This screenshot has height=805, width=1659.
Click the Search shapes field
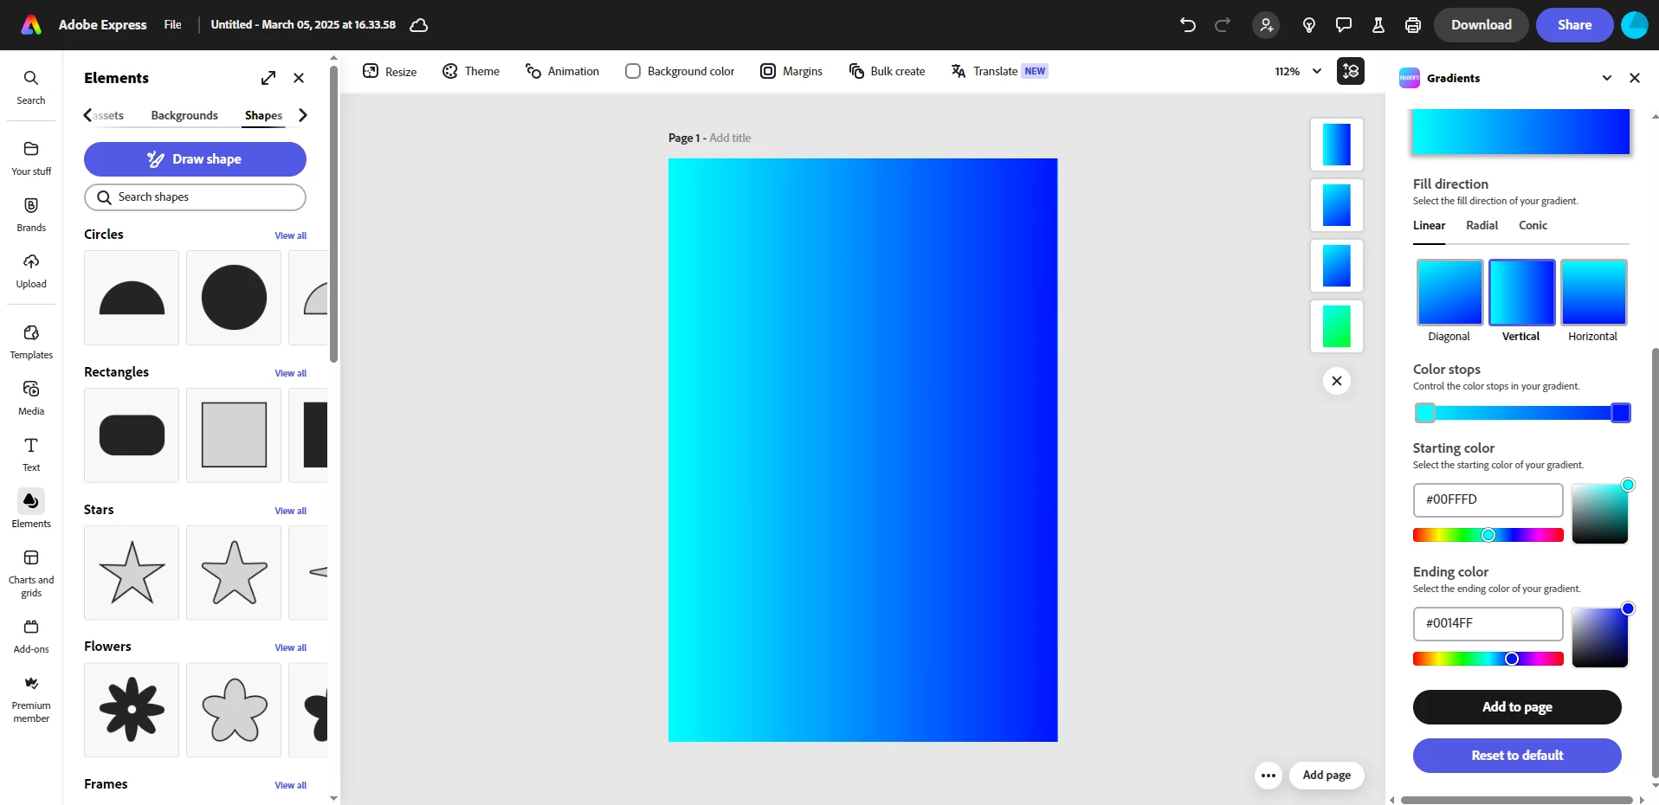point(195,197)
